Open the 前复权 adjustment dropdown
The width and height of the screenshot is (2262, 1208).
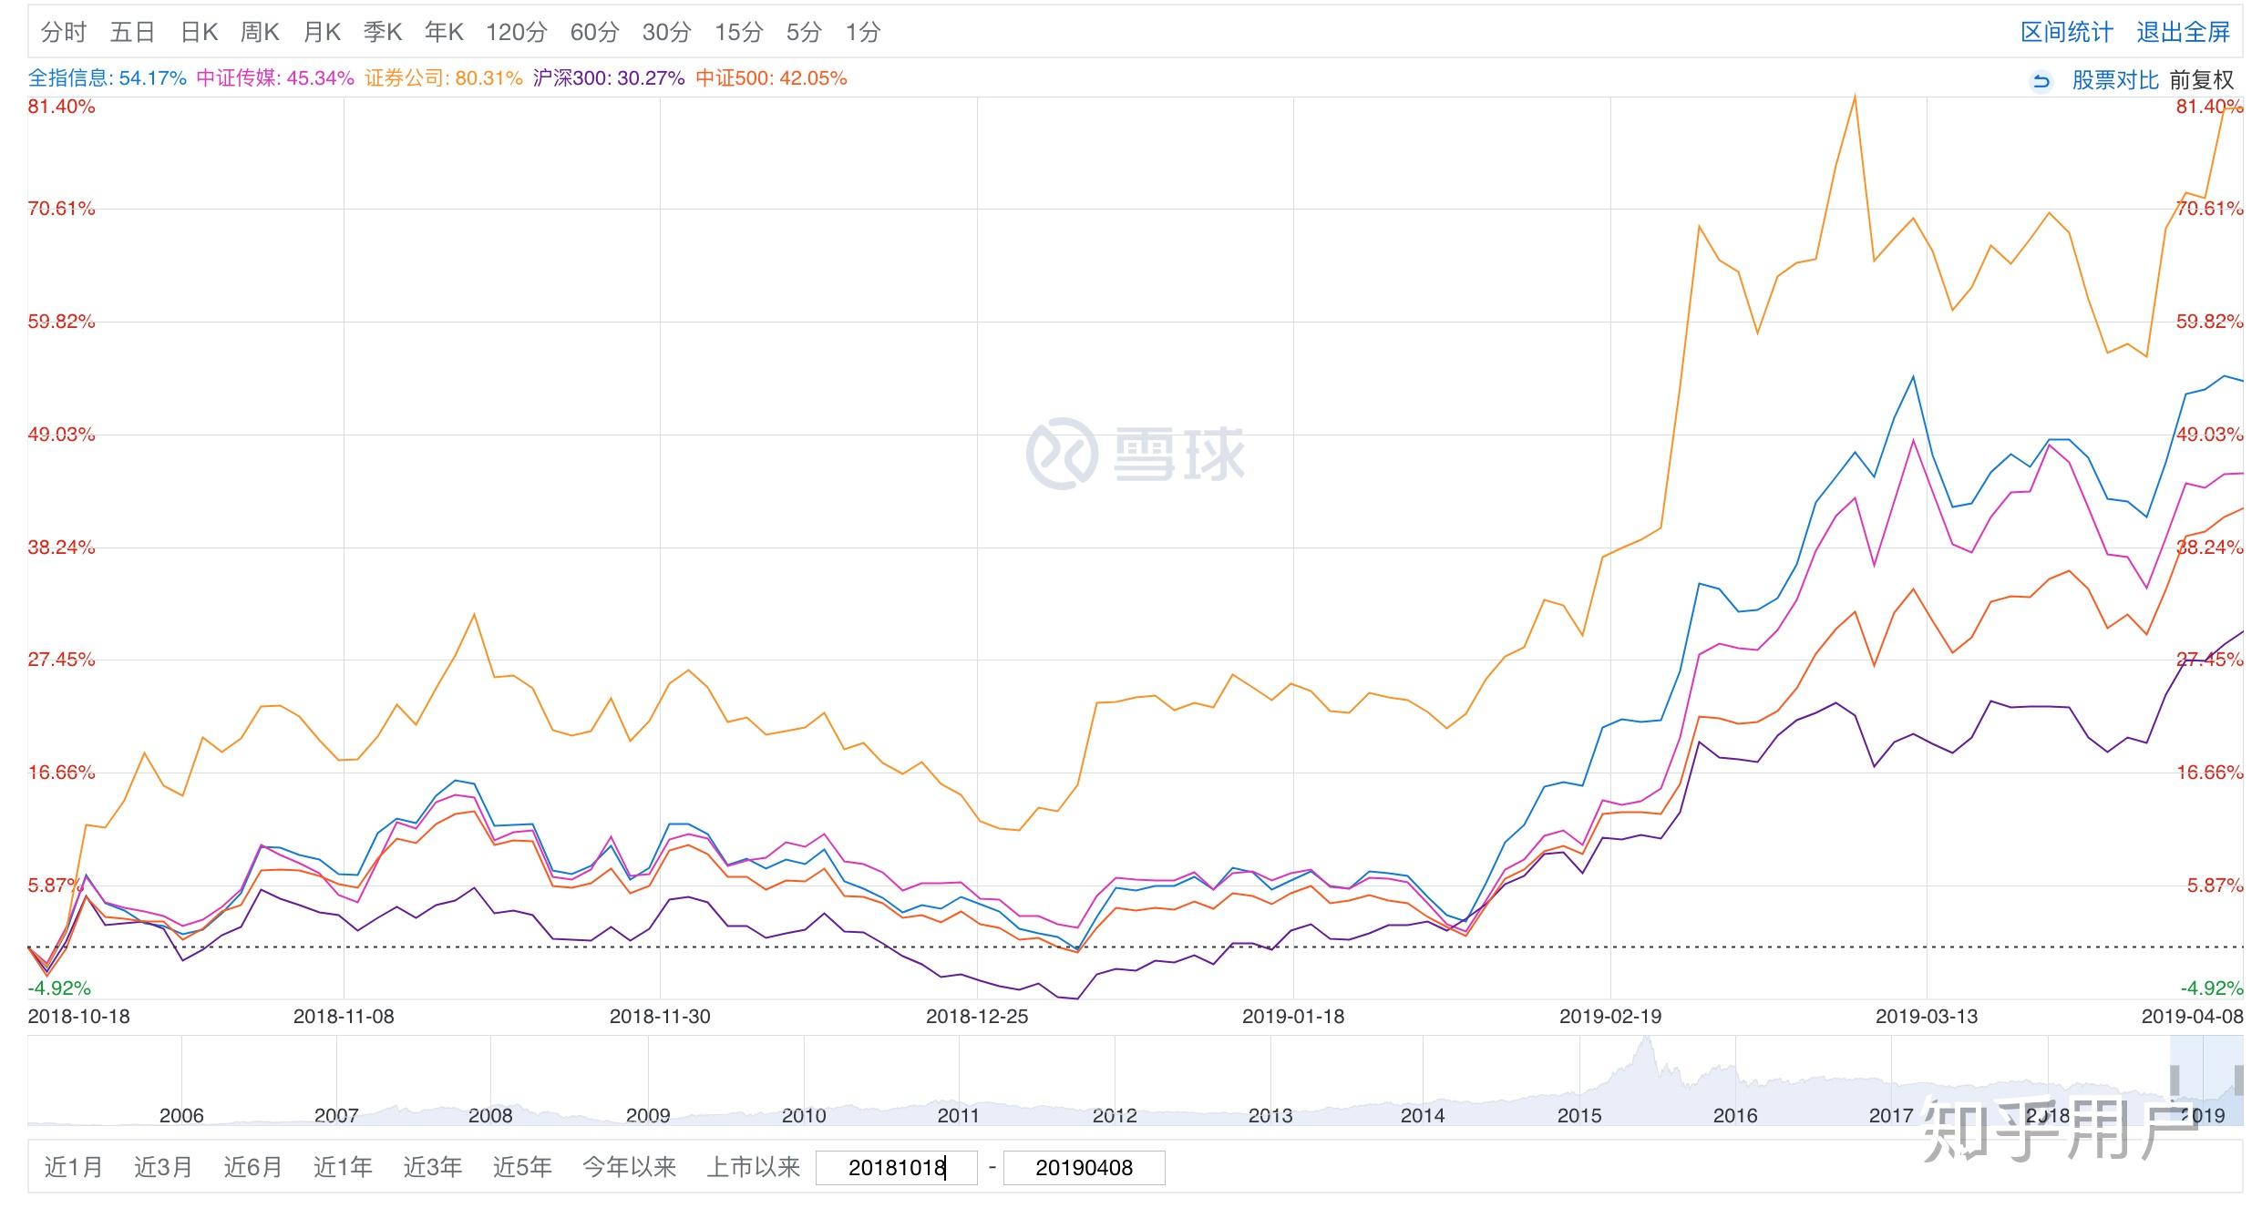[2202, 80]
